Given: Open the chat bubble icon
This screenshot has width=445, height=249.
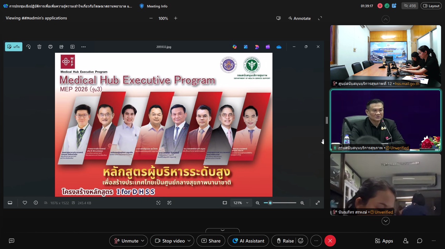Looking at the screenshot, I should (419, 241).
